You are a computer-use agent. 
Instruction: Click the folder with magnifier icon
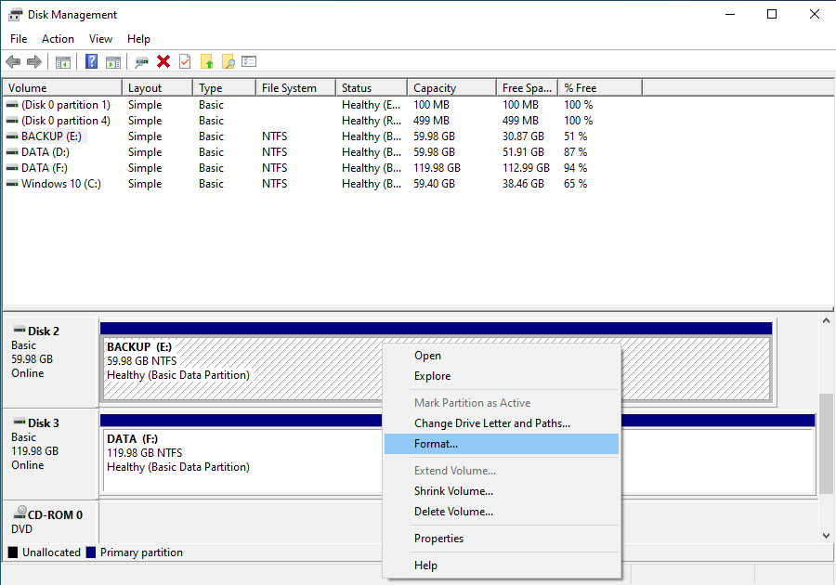pos(228,62)
